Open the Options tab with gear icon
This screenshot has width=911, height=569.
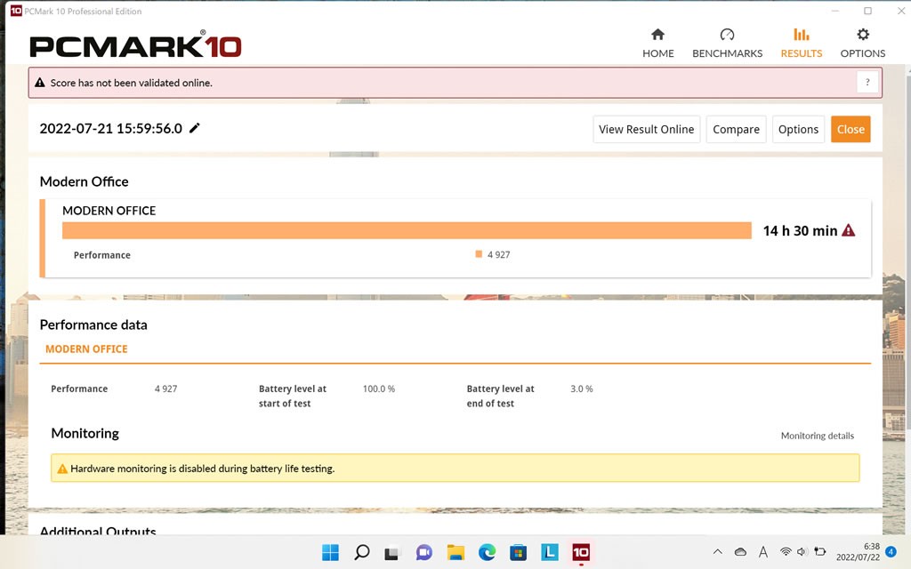point(863,43)
